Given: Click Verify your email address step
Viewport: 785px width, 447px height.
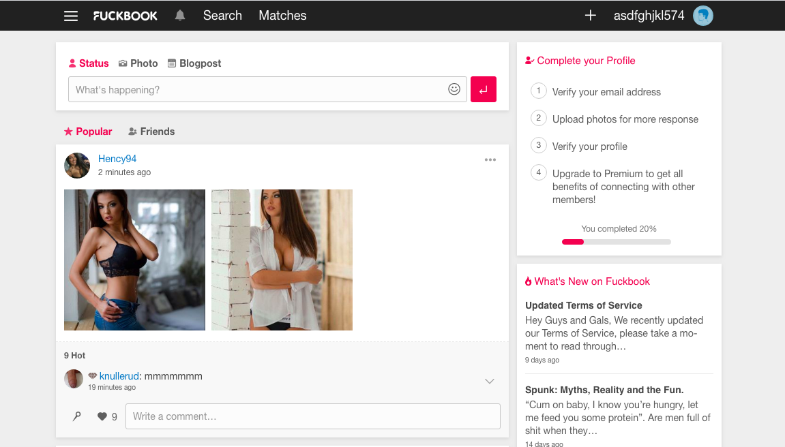Looking at the screenshot, I should (x=606, y=92).
